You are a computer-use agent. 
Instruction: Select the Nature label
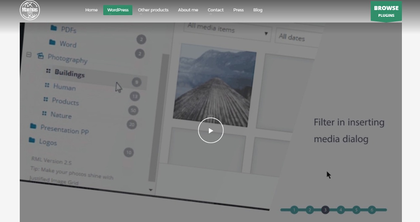[61, 115]
